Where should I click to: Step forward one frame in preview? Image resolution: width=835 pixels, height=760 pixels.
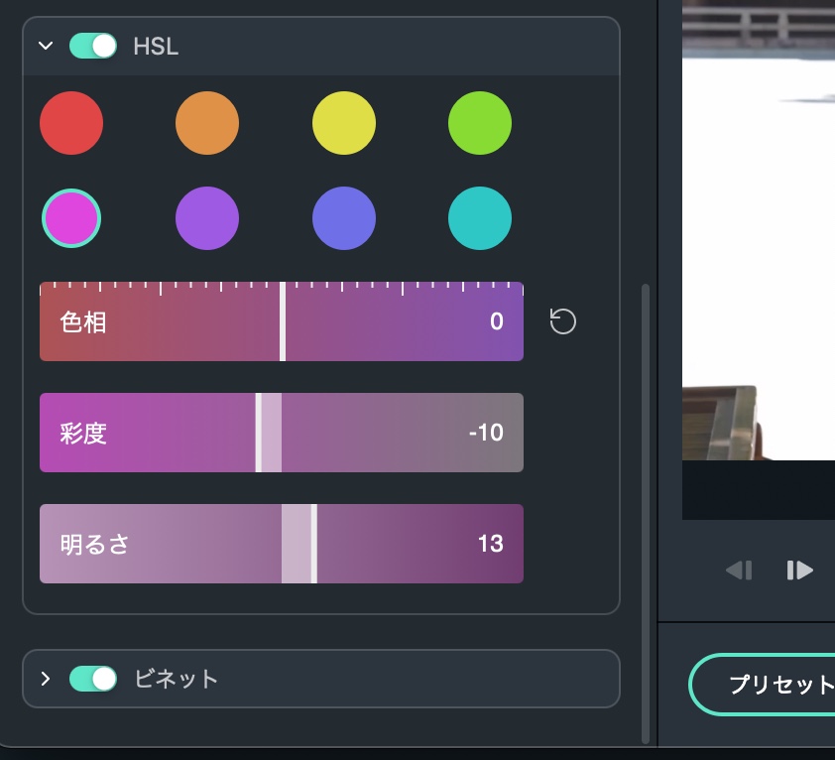(799, 570)
